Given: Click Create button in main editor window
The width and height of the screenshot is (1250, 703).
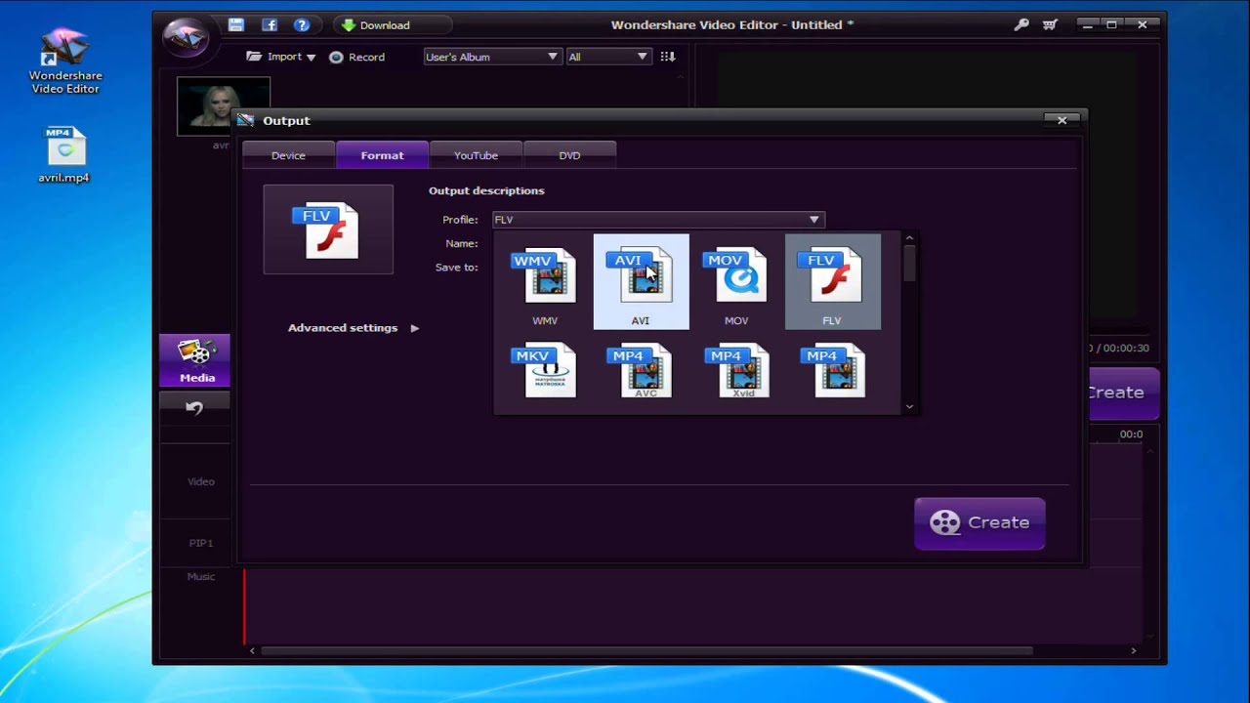Looking at the screenshot, I should click(1124, 393).
